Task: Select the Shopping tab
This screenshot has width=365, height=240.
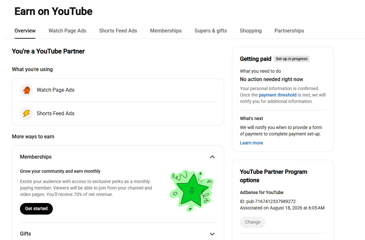Action: click(251, 31)
